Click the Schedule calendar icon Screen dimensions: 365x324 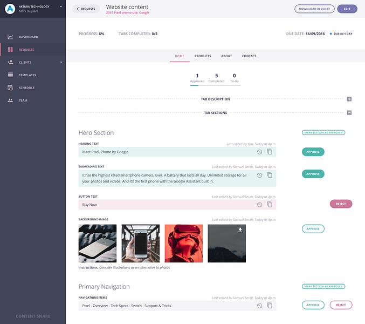[10, 87]
